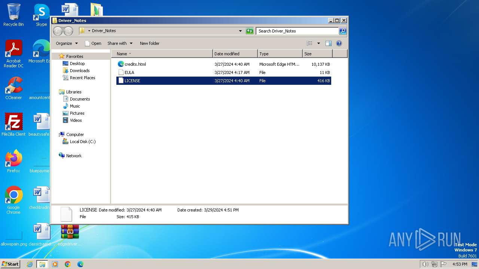
Task: Open the Organize dropdown menu
Action: tap(67, 43)
